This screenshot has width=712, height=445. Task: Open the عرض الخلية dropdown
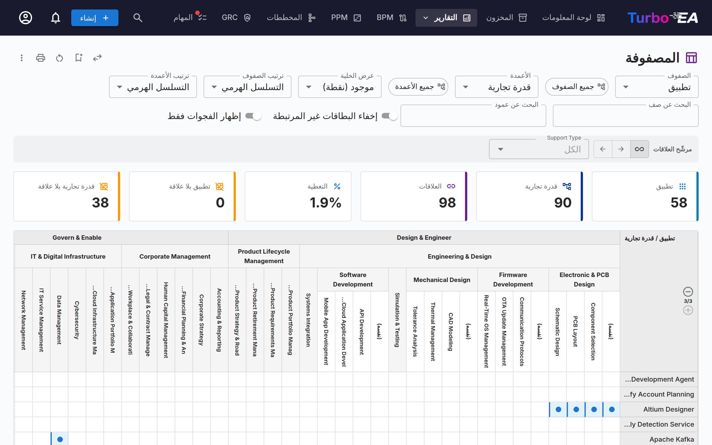pyautogui.click(x=340, y=87)
